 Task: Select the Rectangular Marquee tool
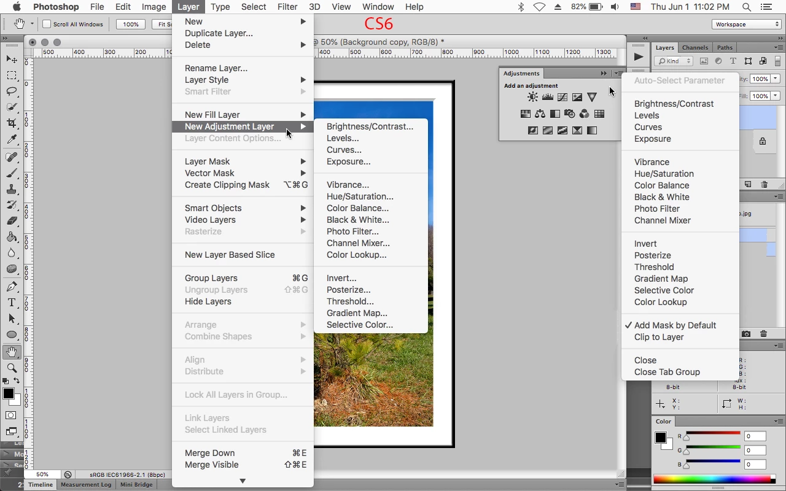pyautogui.click(x=12, y=75)
